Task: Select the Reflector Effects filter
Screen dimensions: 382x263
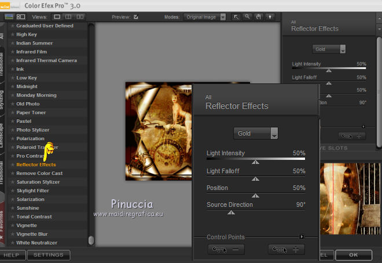Action: coord(36,165)
